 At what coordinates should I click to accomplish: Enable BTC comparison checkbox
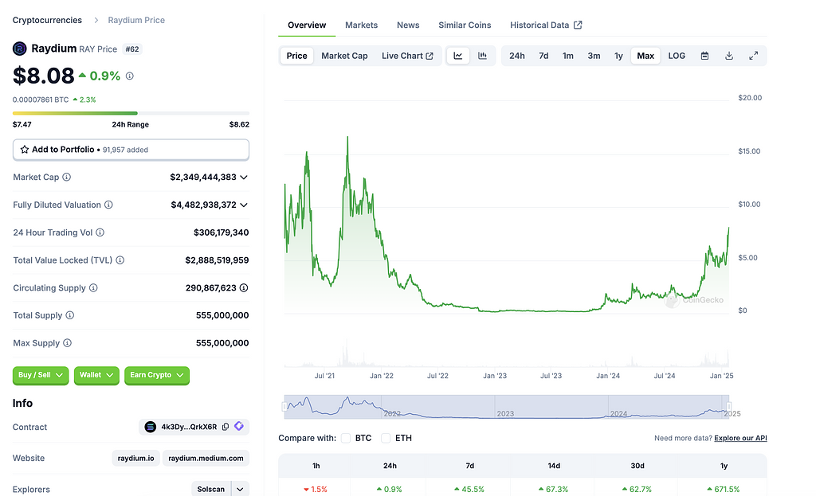click(x=346, y=438)
